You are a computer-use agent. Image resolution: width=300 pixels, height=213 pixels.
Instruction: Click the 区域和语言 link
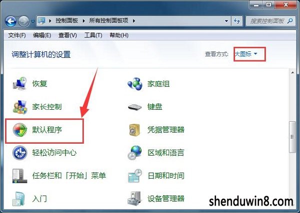(x=165, y=153)
